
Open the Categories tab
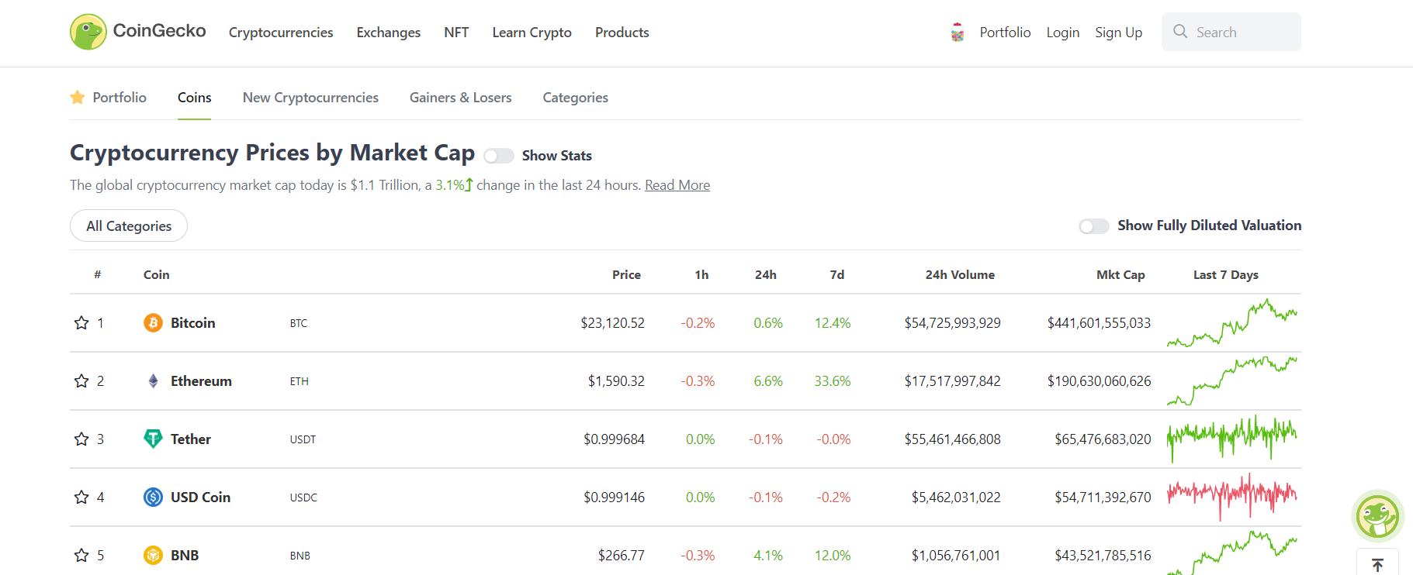(576, 98)
